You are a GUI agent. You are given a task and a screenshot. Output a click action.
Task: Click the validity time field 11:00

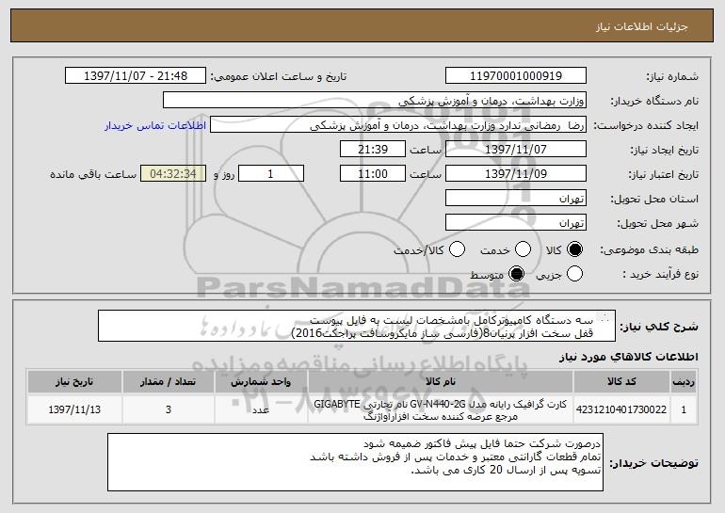click(x=373, y=174)
